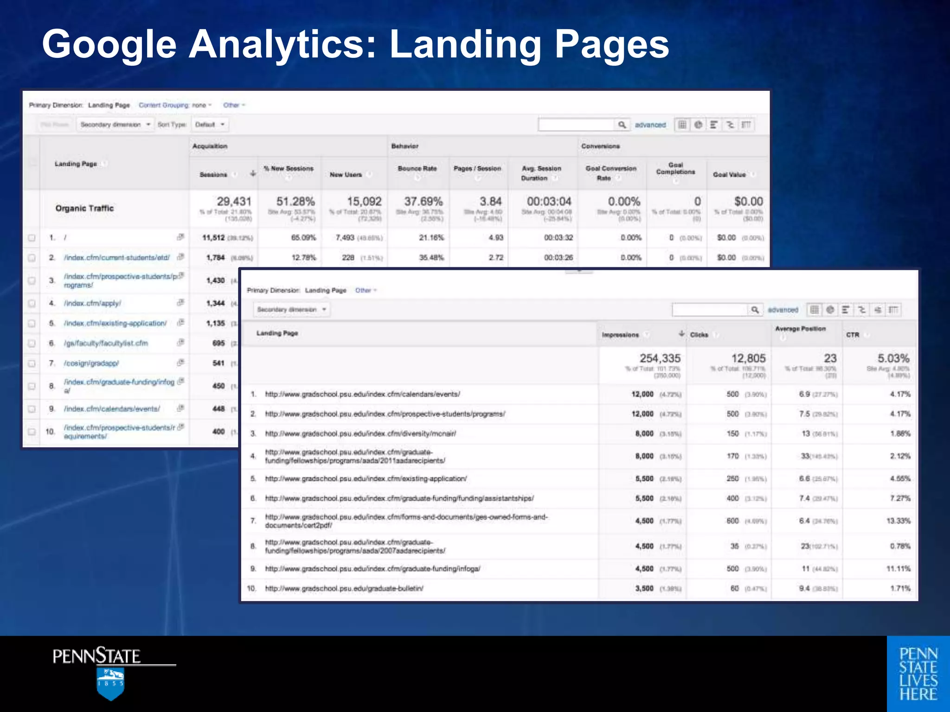Click Average Position column header
This screenshot has height=712, width=950.
click(x=800, y=329)
